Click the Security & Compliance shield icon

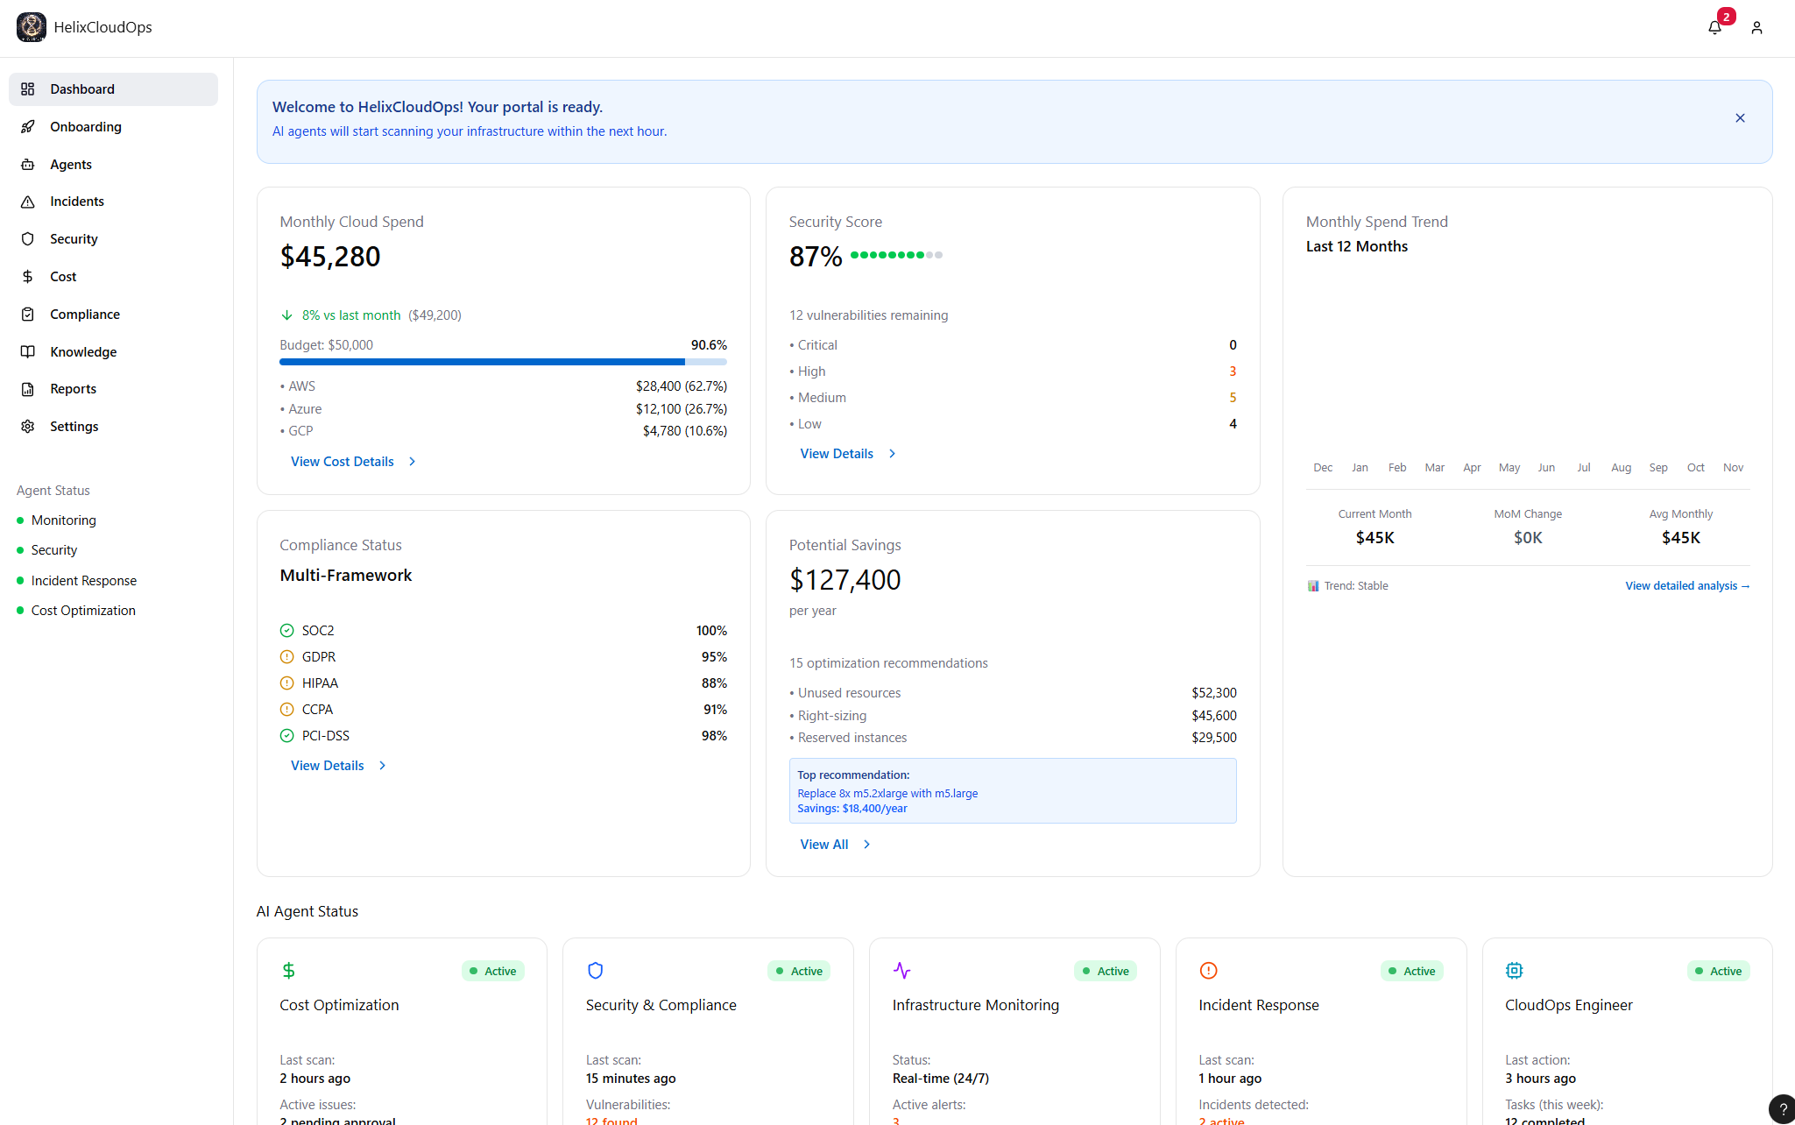pos(595,970)
